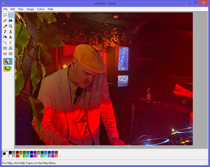This screenshot has height=167, width=210.
Task: Select the Free-Form Select tool
Action: point(5,15)
